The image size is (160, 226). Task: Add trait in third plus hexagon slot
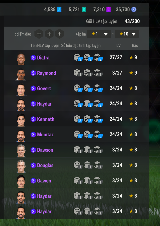click(60, 34)
